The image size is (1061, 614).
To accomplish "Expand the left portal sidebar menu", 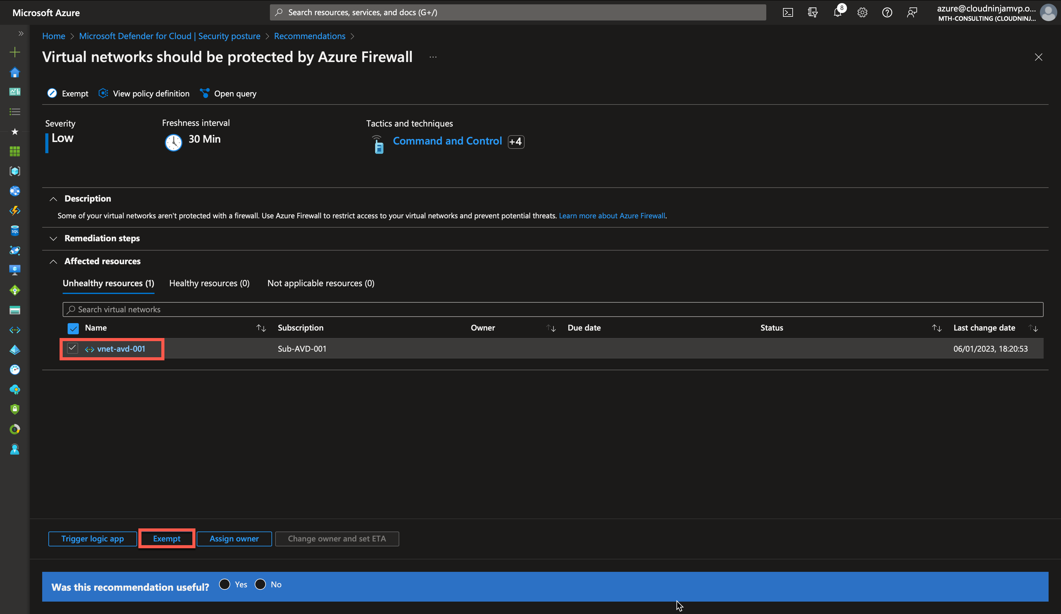I will (x=20, y=33).
